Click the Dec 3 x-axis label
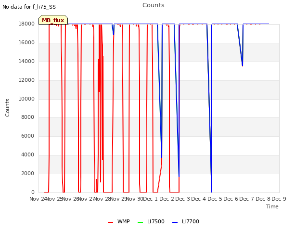This screenshot has height=231, width=308. point(183,199)
